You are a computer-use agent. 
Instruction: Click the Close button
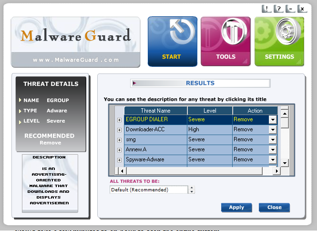click(x=275, y=207)
